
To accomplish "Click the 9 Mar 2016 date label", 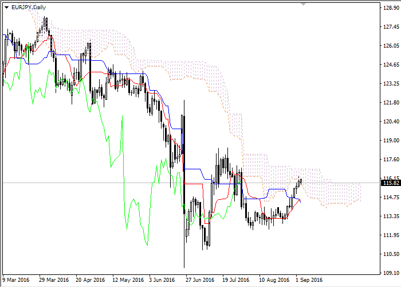I will coord(16,280).
